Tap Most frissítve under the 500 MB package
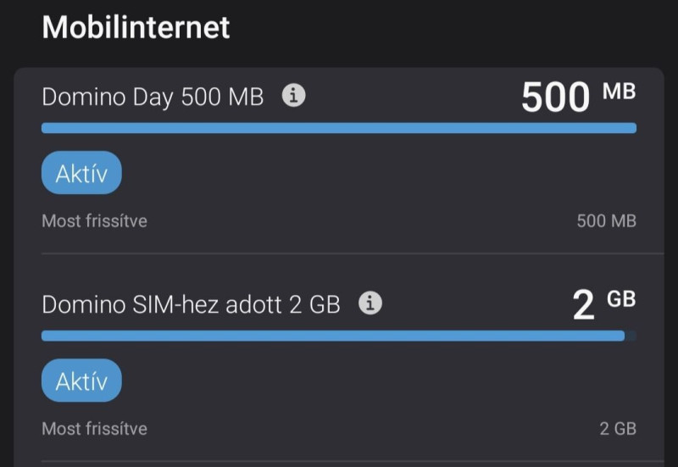The width and height of the screenshot is (678, 467). (94, 221)
